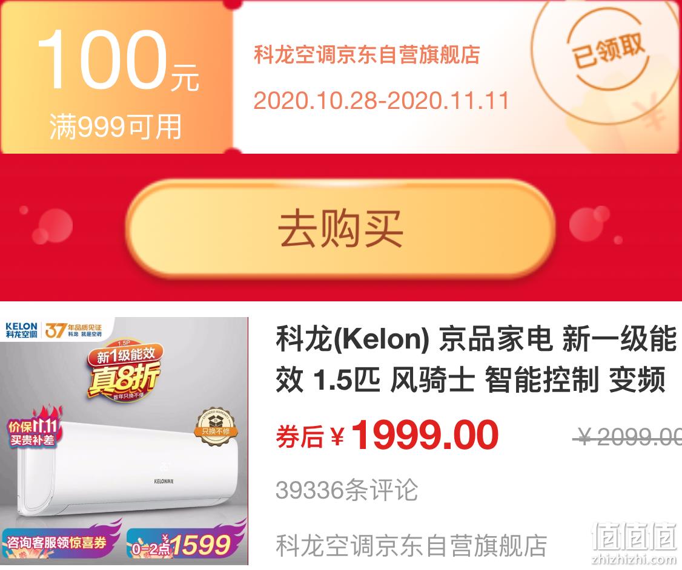The height and width of the screenshot is (570, 682).
Task: Click the 已领取 stamp on coupon
Action: 608,51
